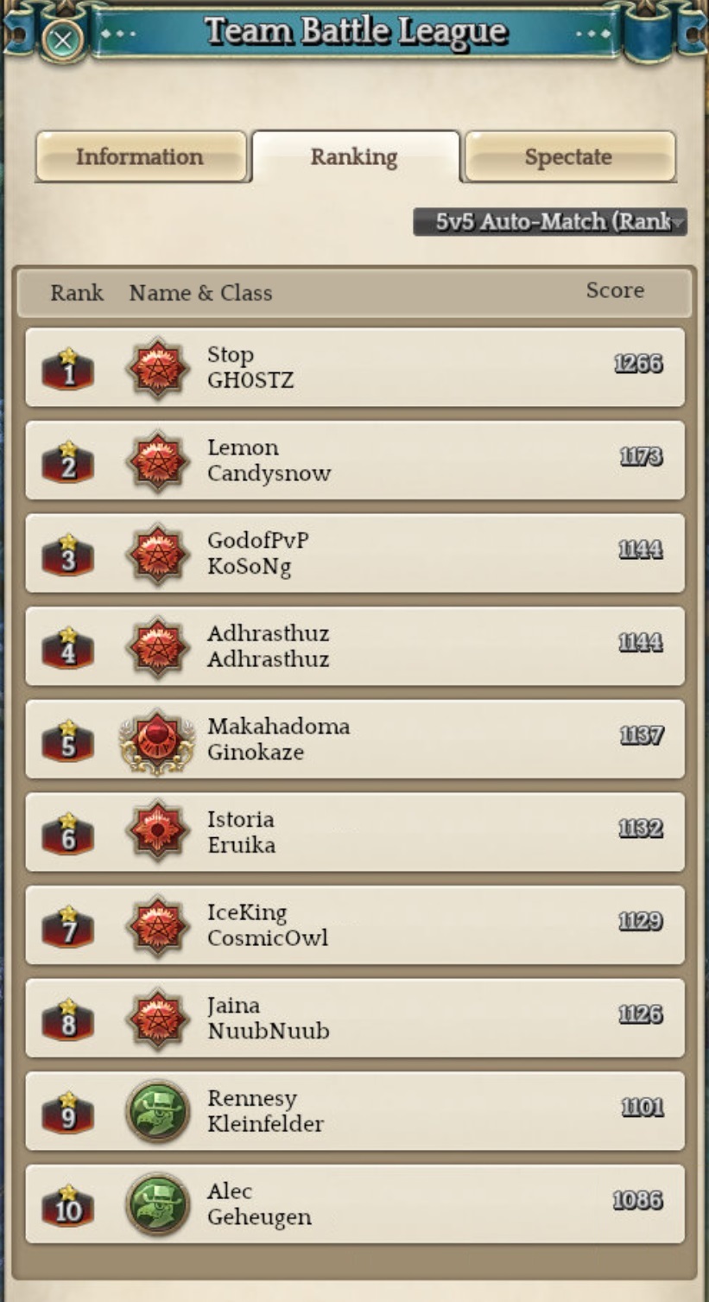Click the rank 10 star badge

tap(68, 1205)
